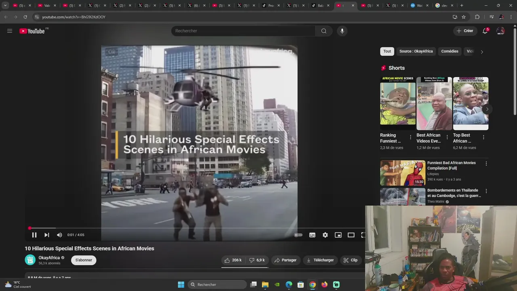The height and width of the screenshot is (291, 517).
Task: Toggle the autoplay switch in player
Action: pyautogui.click(x=298, y=235)
